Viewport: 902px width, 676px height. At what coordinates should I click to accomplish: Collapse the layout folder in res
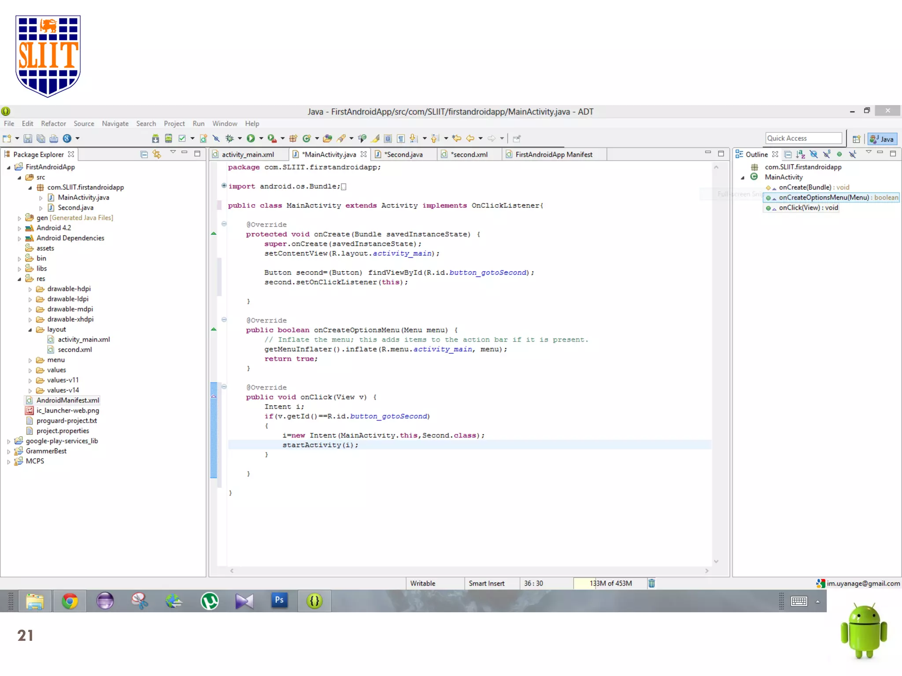pos(30,330)
